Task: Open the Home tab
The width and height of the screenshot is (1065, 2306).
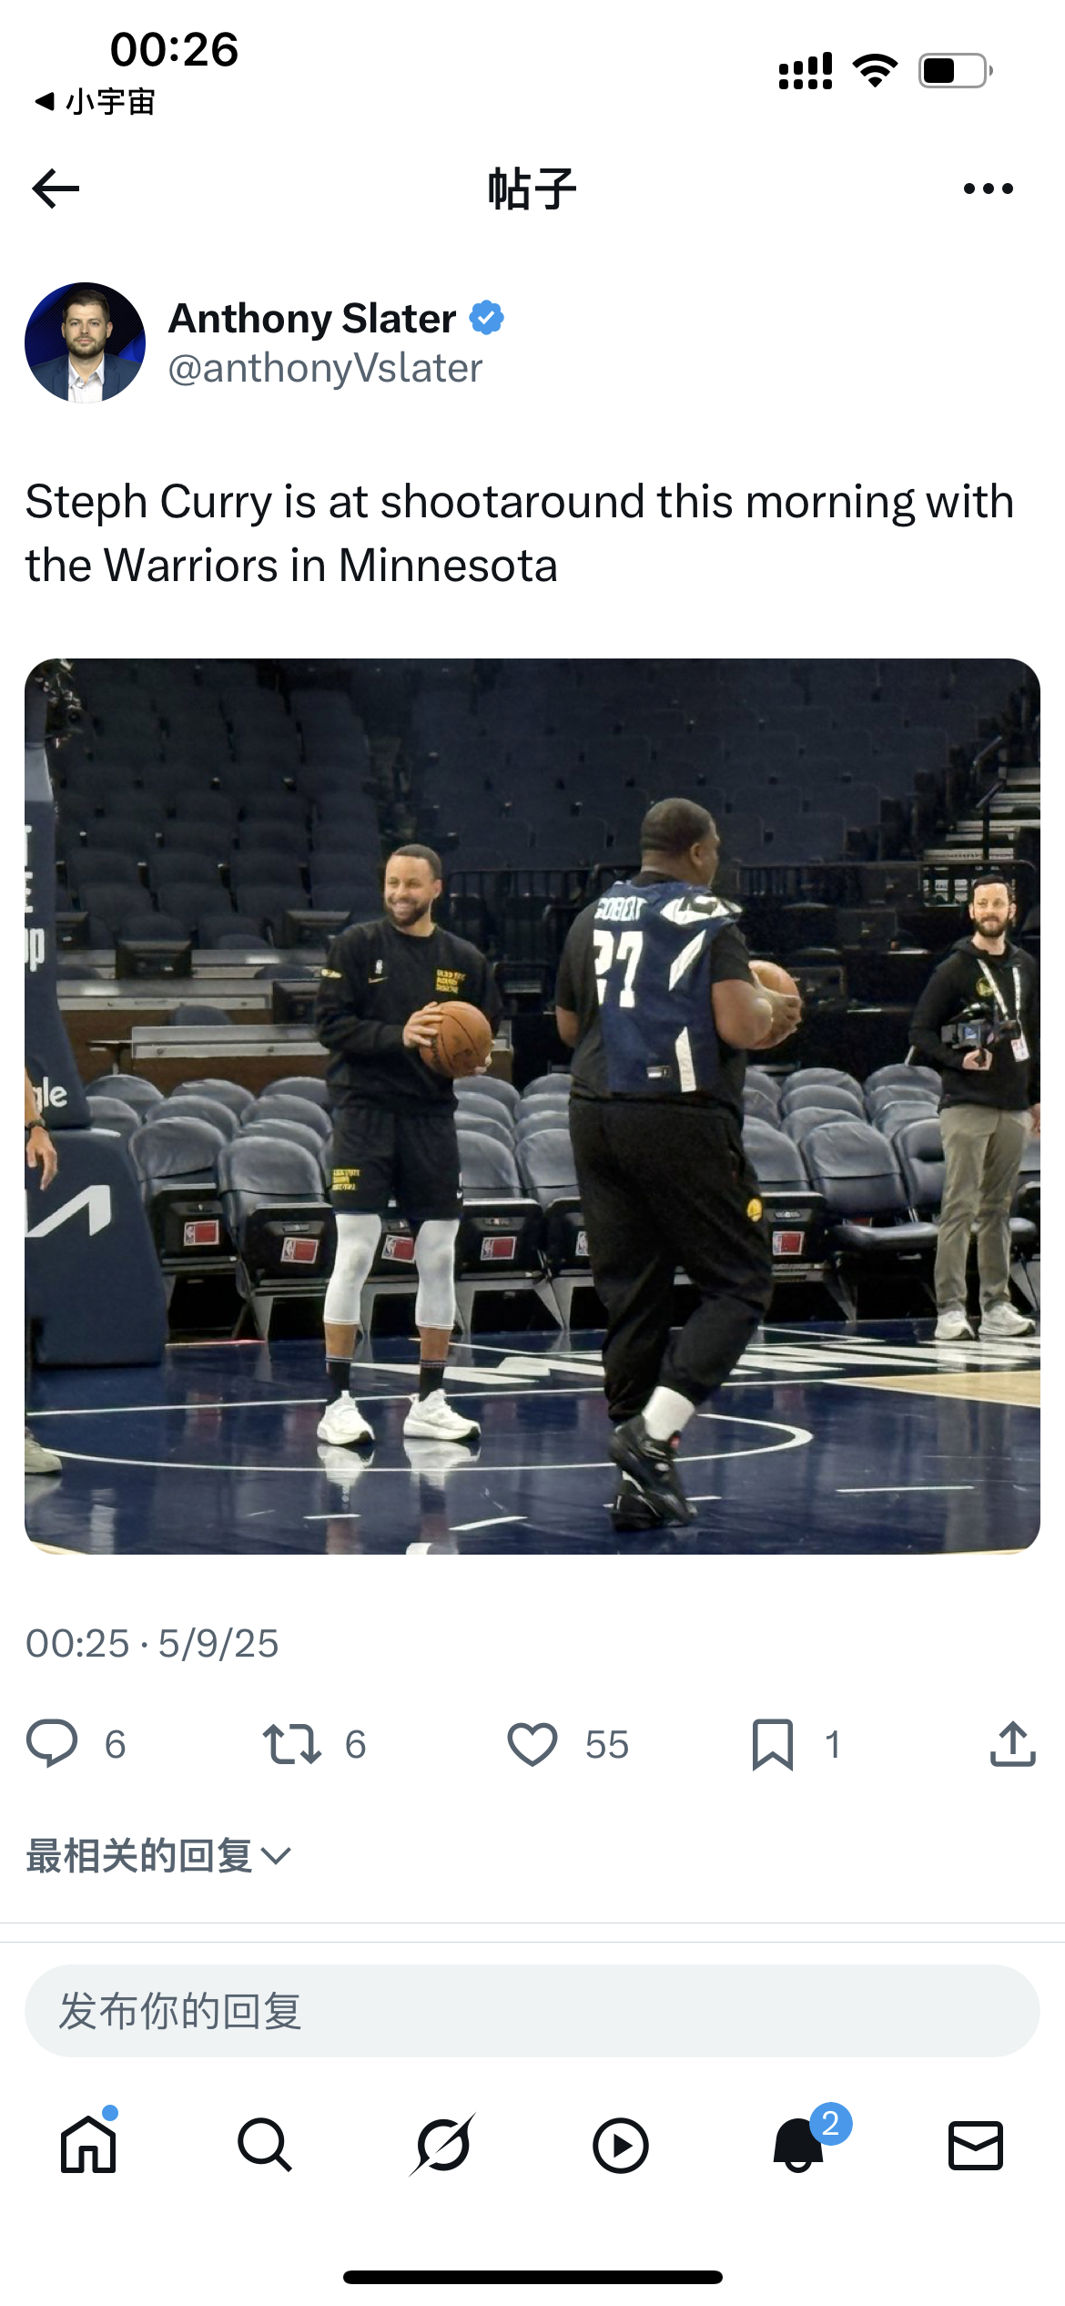Action: coord(88,2145)
